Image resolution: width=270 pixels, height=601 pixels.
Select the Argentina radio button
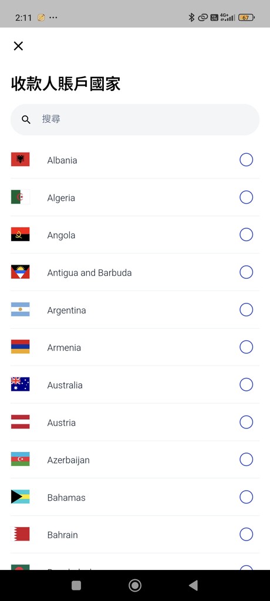(x=246, y=309)
